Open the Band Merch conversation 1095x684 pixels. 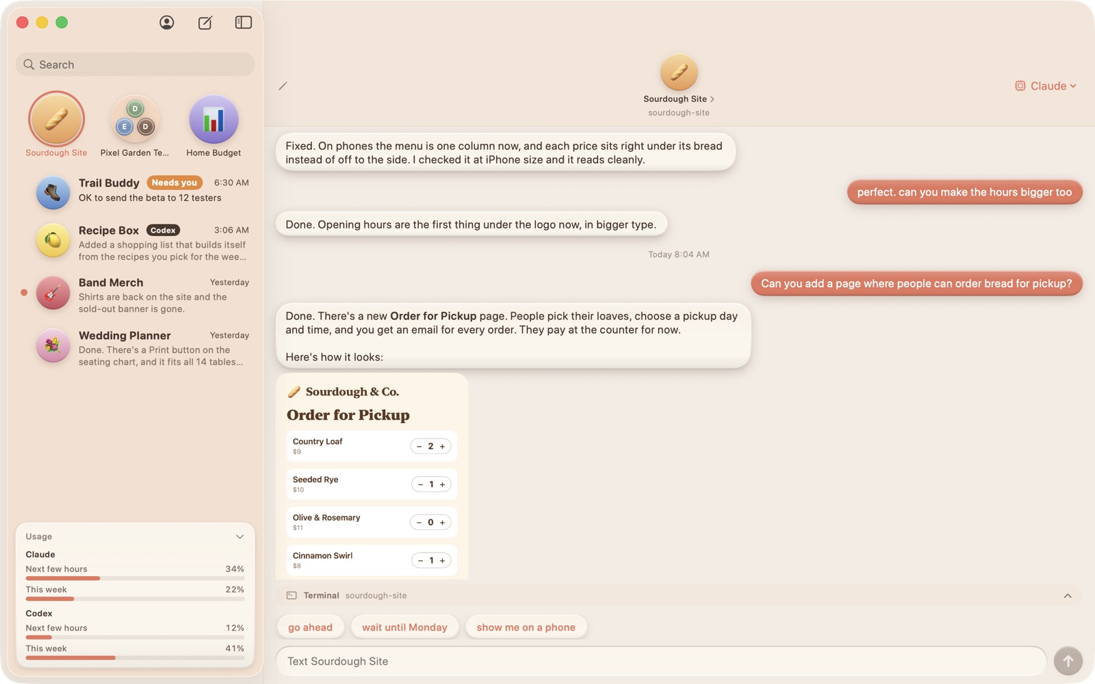click(x=136, y=295)
